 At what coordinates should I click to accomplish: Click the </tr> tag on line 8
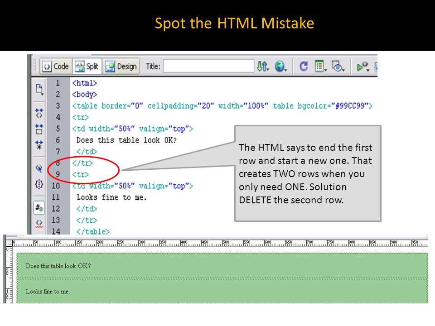[82, 163]
